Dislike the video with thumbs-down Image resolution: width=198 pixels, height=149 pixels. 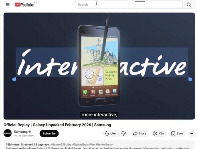124,134
